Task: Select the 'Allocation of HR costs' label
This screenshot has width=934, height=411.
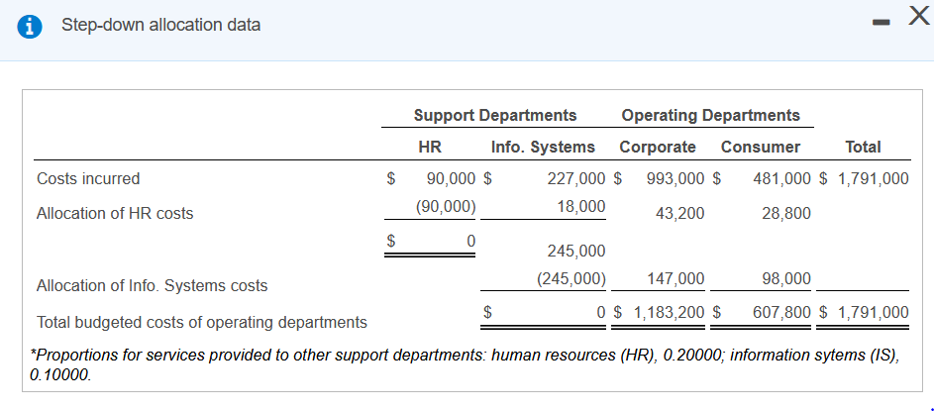Action: coord(115,213)
